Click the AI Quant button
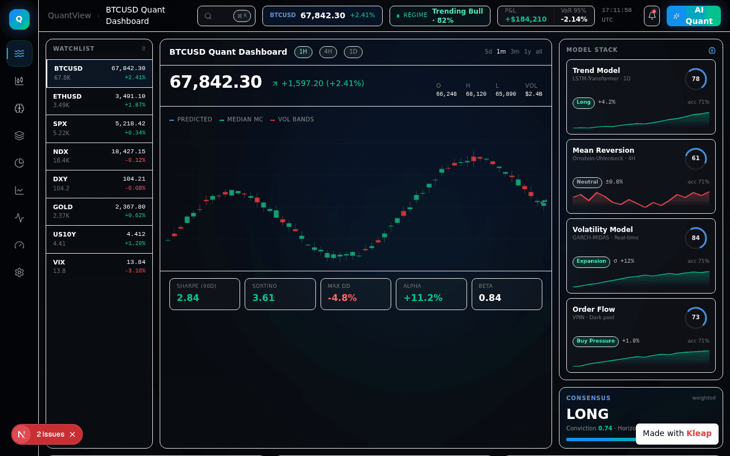Screen dimensions: 730x456 pos(693,16)
